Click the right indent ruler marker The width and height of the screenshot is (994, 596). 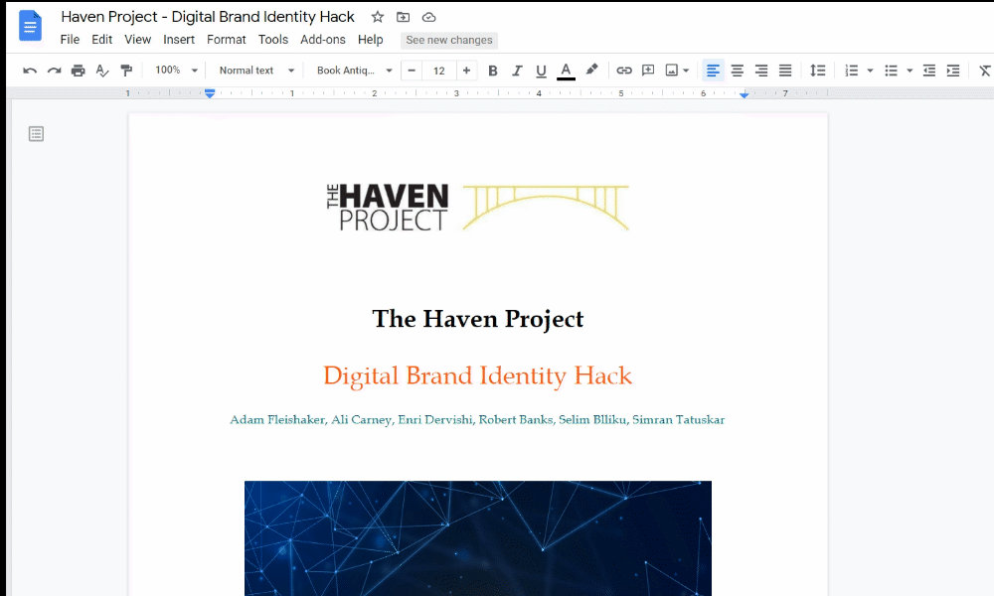745,94
